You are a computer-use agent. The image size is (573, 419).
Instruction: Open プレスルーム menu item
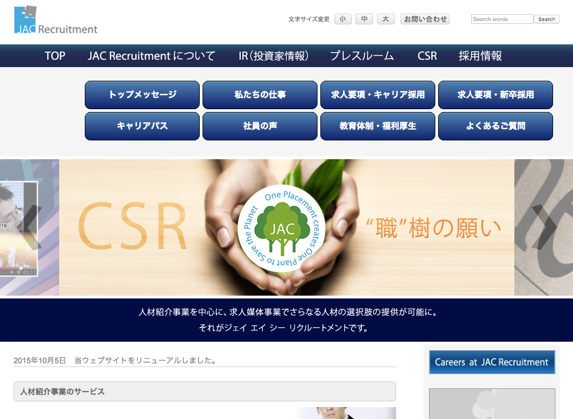point(362,56)
